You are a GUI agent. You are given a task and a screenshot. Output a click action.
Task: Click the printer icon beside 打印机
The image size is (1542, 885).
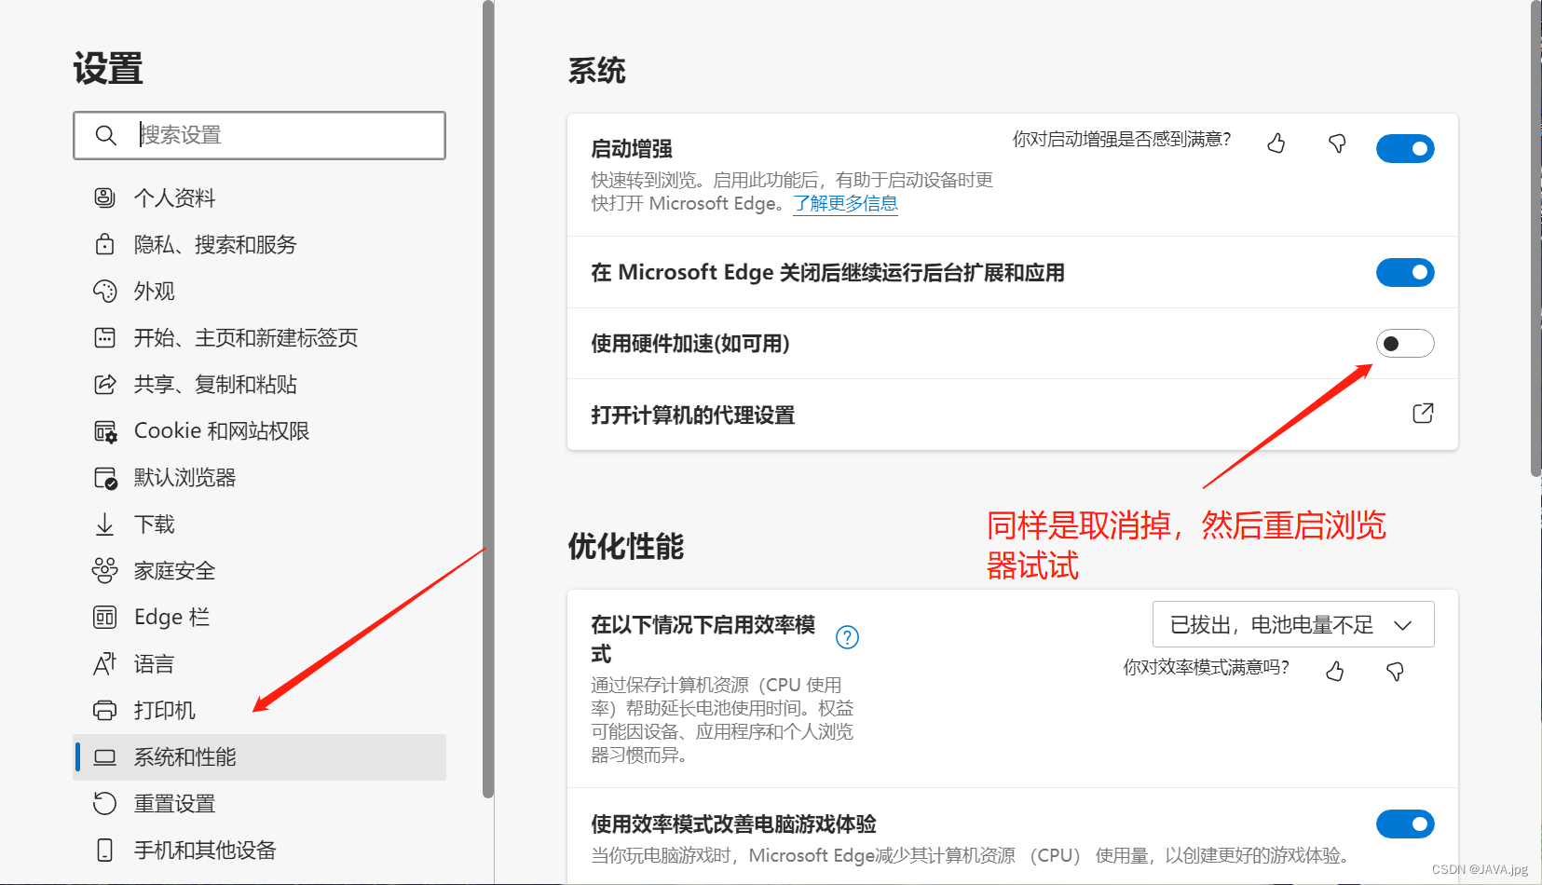click(105, 710)
